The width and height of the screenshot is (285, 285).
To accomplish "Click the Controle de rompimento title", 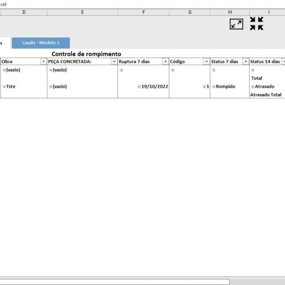I will [87, 54].
